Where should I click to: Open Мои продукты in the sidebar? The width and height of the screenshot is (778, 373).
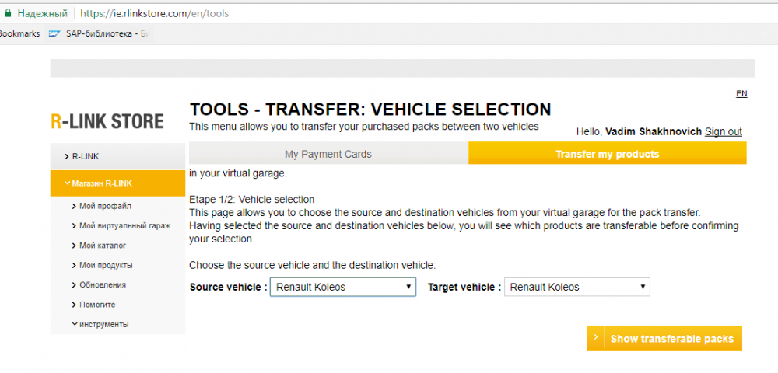106,266
